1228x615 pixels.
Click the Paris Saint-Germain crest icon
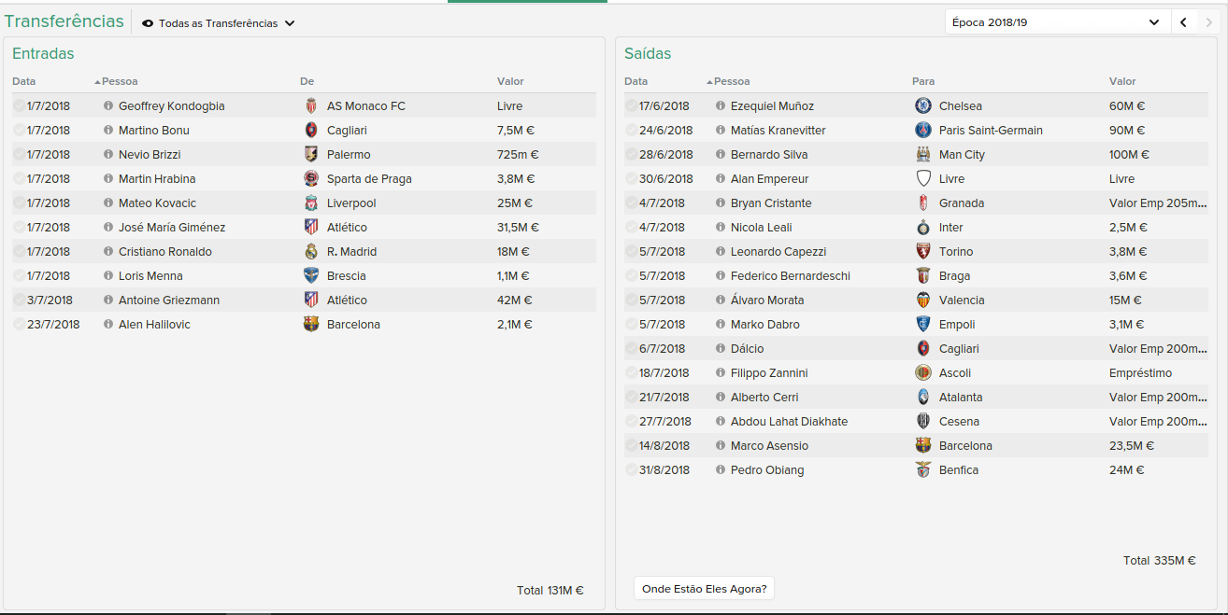923,130
